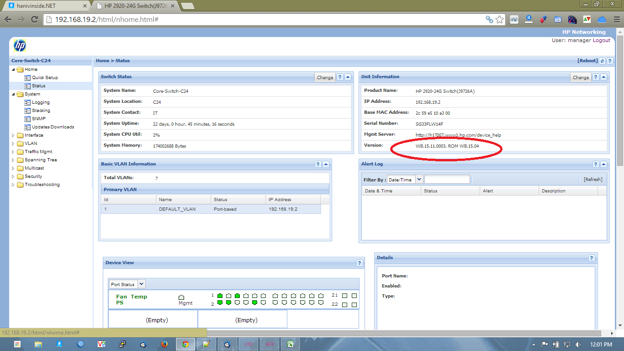Expand the Interface folder in the sidebar
This screenshot has height=351, width=624.
13,135
